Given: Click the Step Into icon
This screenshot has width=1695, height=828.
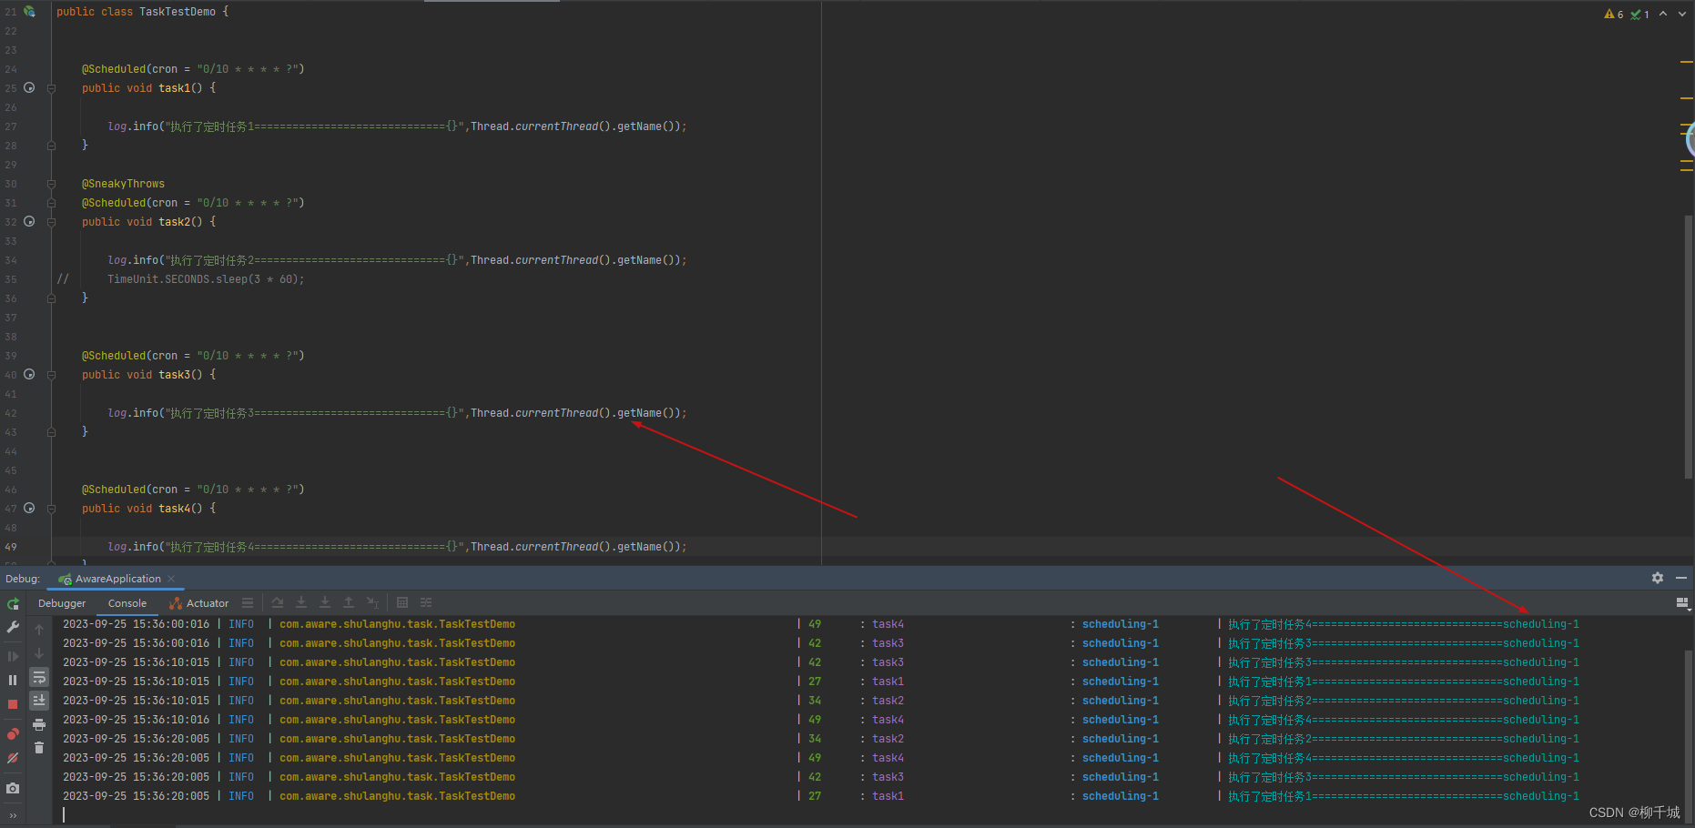Looking at the screenshot, I should [x=301, y=602].
